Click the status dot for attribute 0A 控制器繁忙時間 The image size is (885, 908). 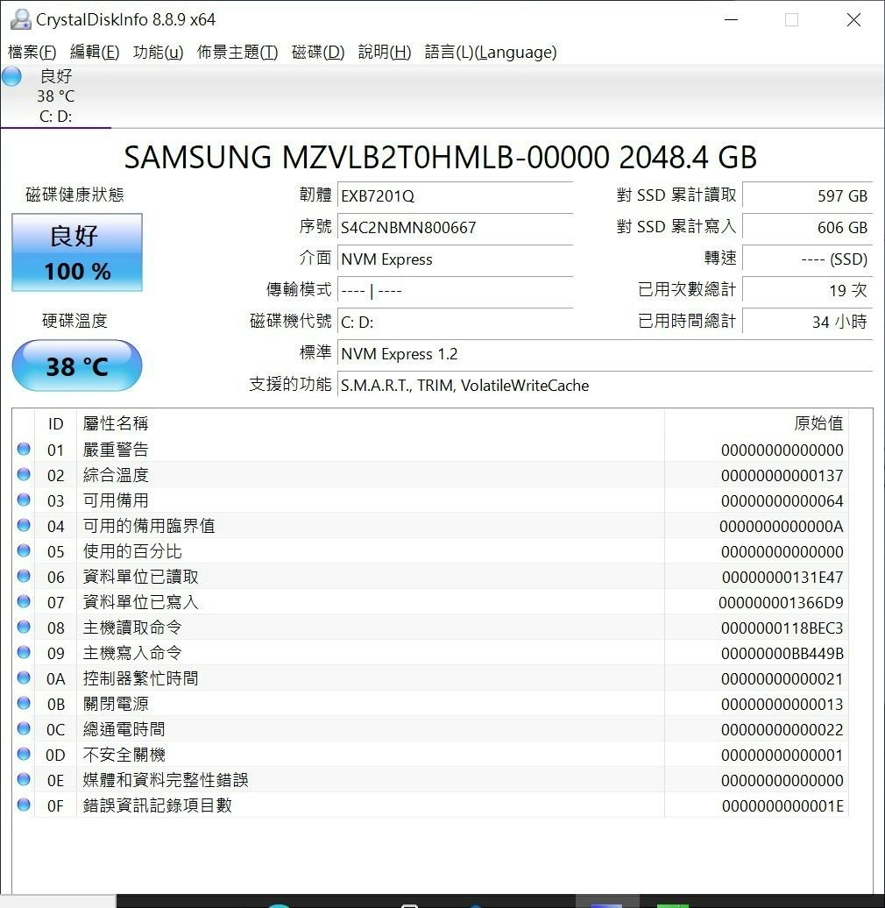(24, 677)
